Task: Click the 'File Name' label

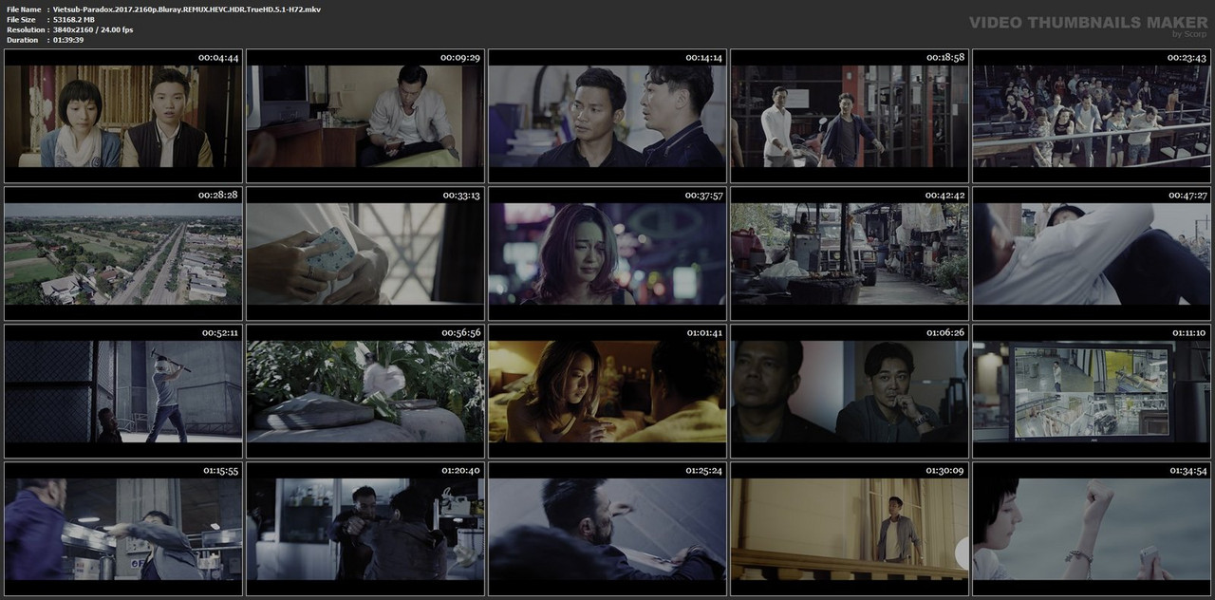Action: point(24,9)
